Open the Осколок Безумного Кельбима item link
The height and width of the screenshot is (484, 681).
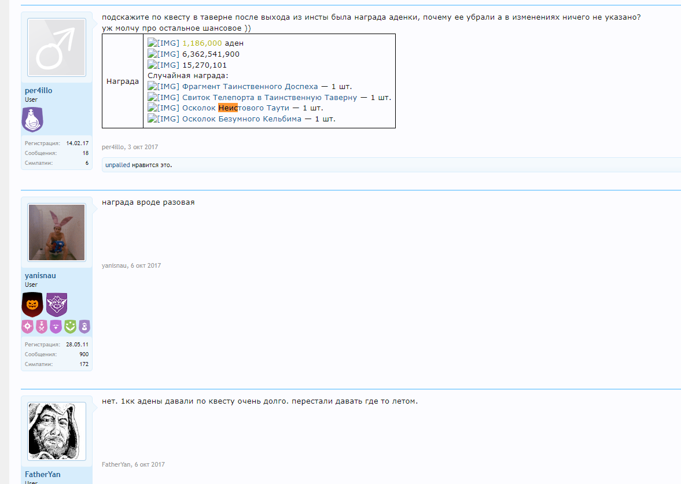(242, 119)
